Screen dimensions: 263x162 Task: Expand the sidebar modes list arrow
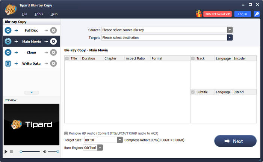pyautogui.click(x=32, y=92)
